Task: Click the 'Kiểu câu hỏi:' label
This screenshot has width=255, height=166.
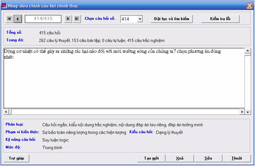Action: (x=141, y=132)
